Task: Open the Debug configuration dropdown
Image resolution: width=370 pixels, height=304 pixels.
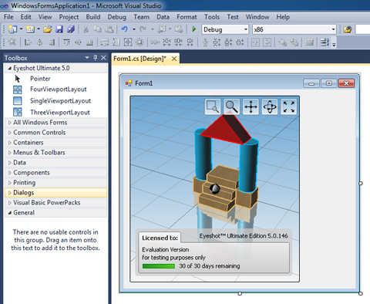Action: tap(225, 29)
